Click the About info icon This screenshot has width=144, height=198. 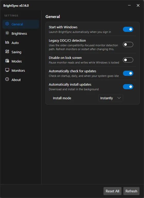click(x=7, y=79)
